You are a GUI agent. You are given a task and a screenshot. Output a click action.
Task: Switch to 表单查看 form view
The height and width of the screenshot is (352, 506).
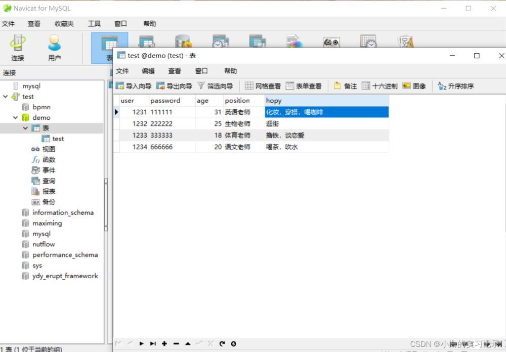(x=304, y=86)
